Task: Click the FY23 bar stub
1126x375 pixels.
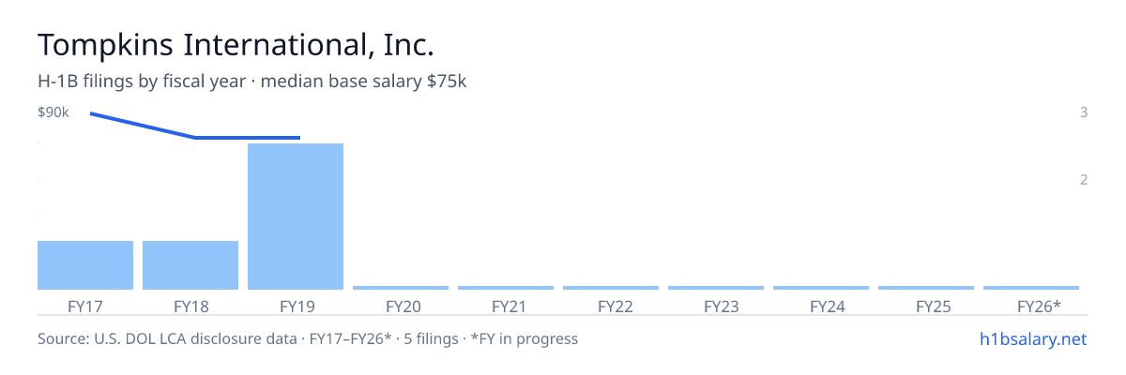Action: (716, 288)
